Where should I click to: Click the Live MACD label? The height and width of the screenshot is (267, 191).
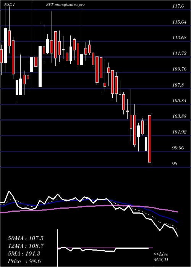(x=161, y=257)
